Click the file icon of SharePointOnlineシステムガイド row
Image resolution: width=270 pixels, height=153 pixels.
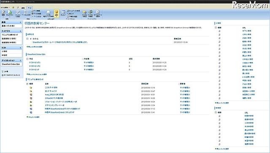(x=31, y=112)
